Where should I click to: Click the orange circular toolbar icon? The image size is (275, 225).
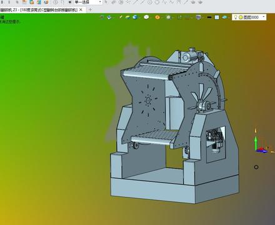coord(157,17)
